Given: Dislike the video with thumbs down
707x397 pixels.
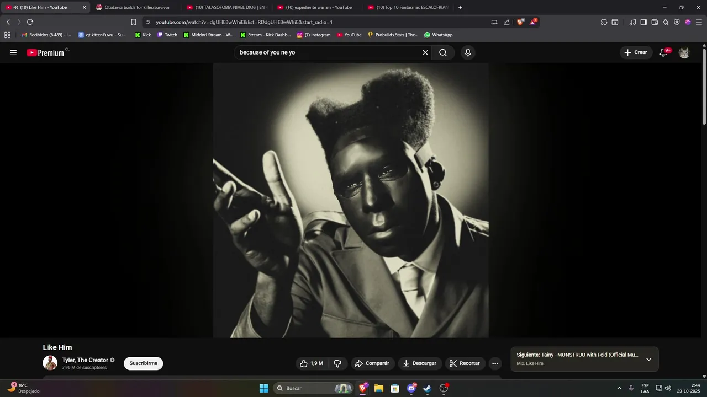Looking at the screenshot, I should 337,363.
